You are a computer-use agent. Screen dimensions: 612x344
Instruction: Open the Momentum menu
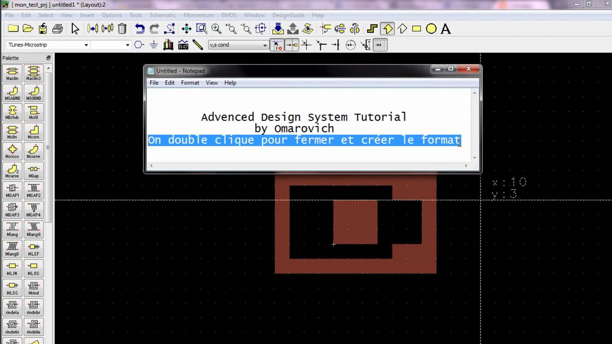point(198,15)
